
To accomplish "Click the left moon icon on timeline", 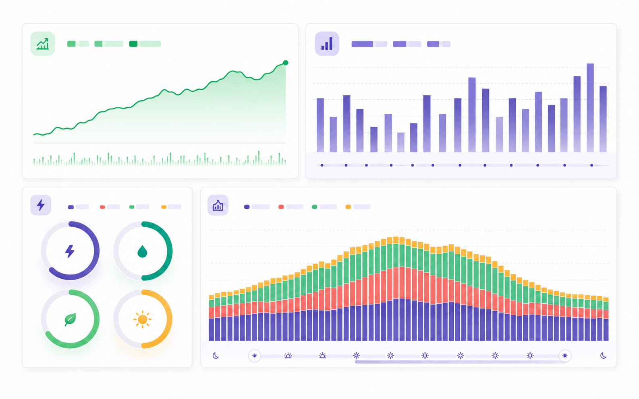I will (x=216, y=356).
